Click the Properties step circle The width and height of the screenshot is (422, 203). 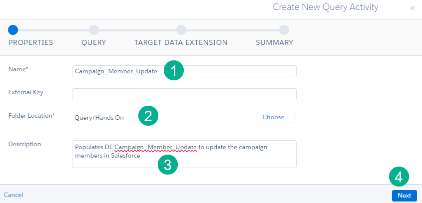(x=13, y=30)
